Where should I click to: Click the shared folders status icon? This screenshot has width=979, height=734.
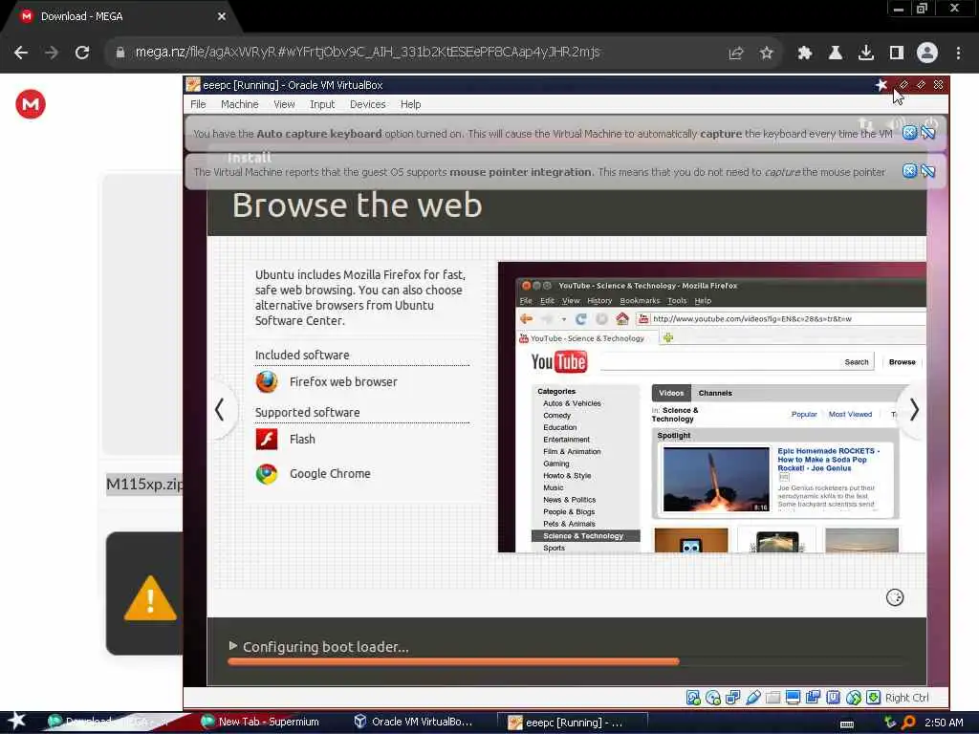point(772,698)
